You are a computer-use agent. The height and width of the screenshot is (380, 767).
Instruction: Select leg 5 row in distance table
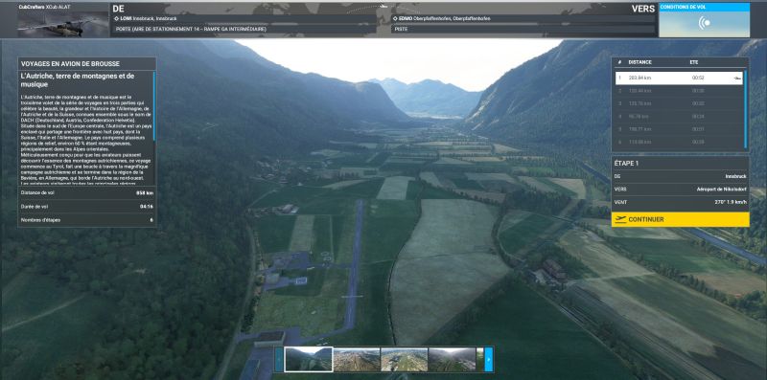(679, 129)
